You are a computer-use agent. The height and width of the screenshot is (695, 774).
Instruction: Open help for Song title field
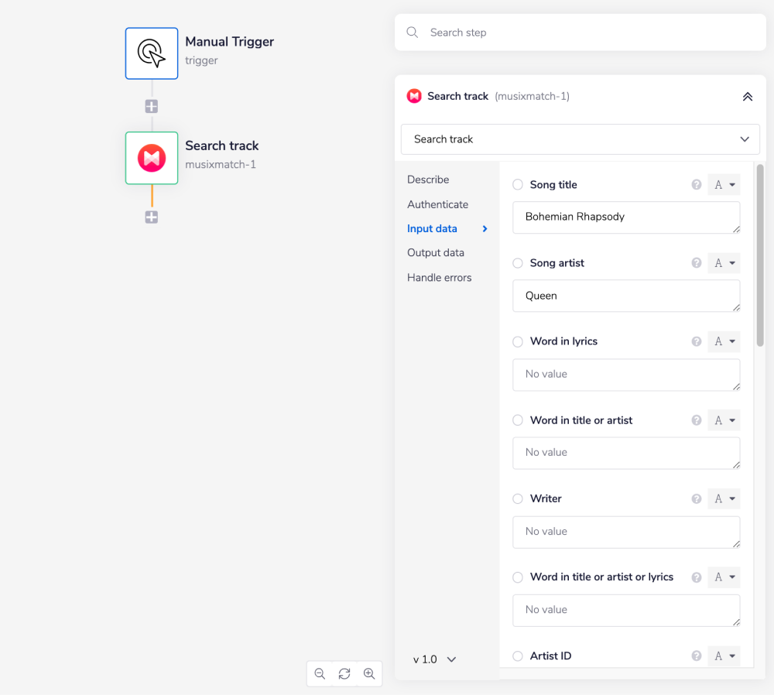(697, 185)
